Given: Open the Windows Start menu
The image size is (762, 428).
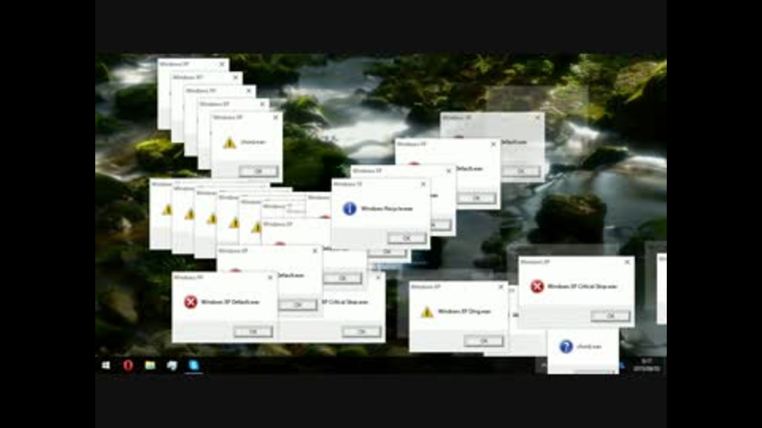Looking at the screenshot, I should coord(106,365).
